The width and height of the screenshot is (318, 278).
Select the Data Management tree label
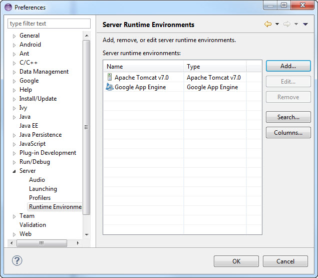point(44,72)
